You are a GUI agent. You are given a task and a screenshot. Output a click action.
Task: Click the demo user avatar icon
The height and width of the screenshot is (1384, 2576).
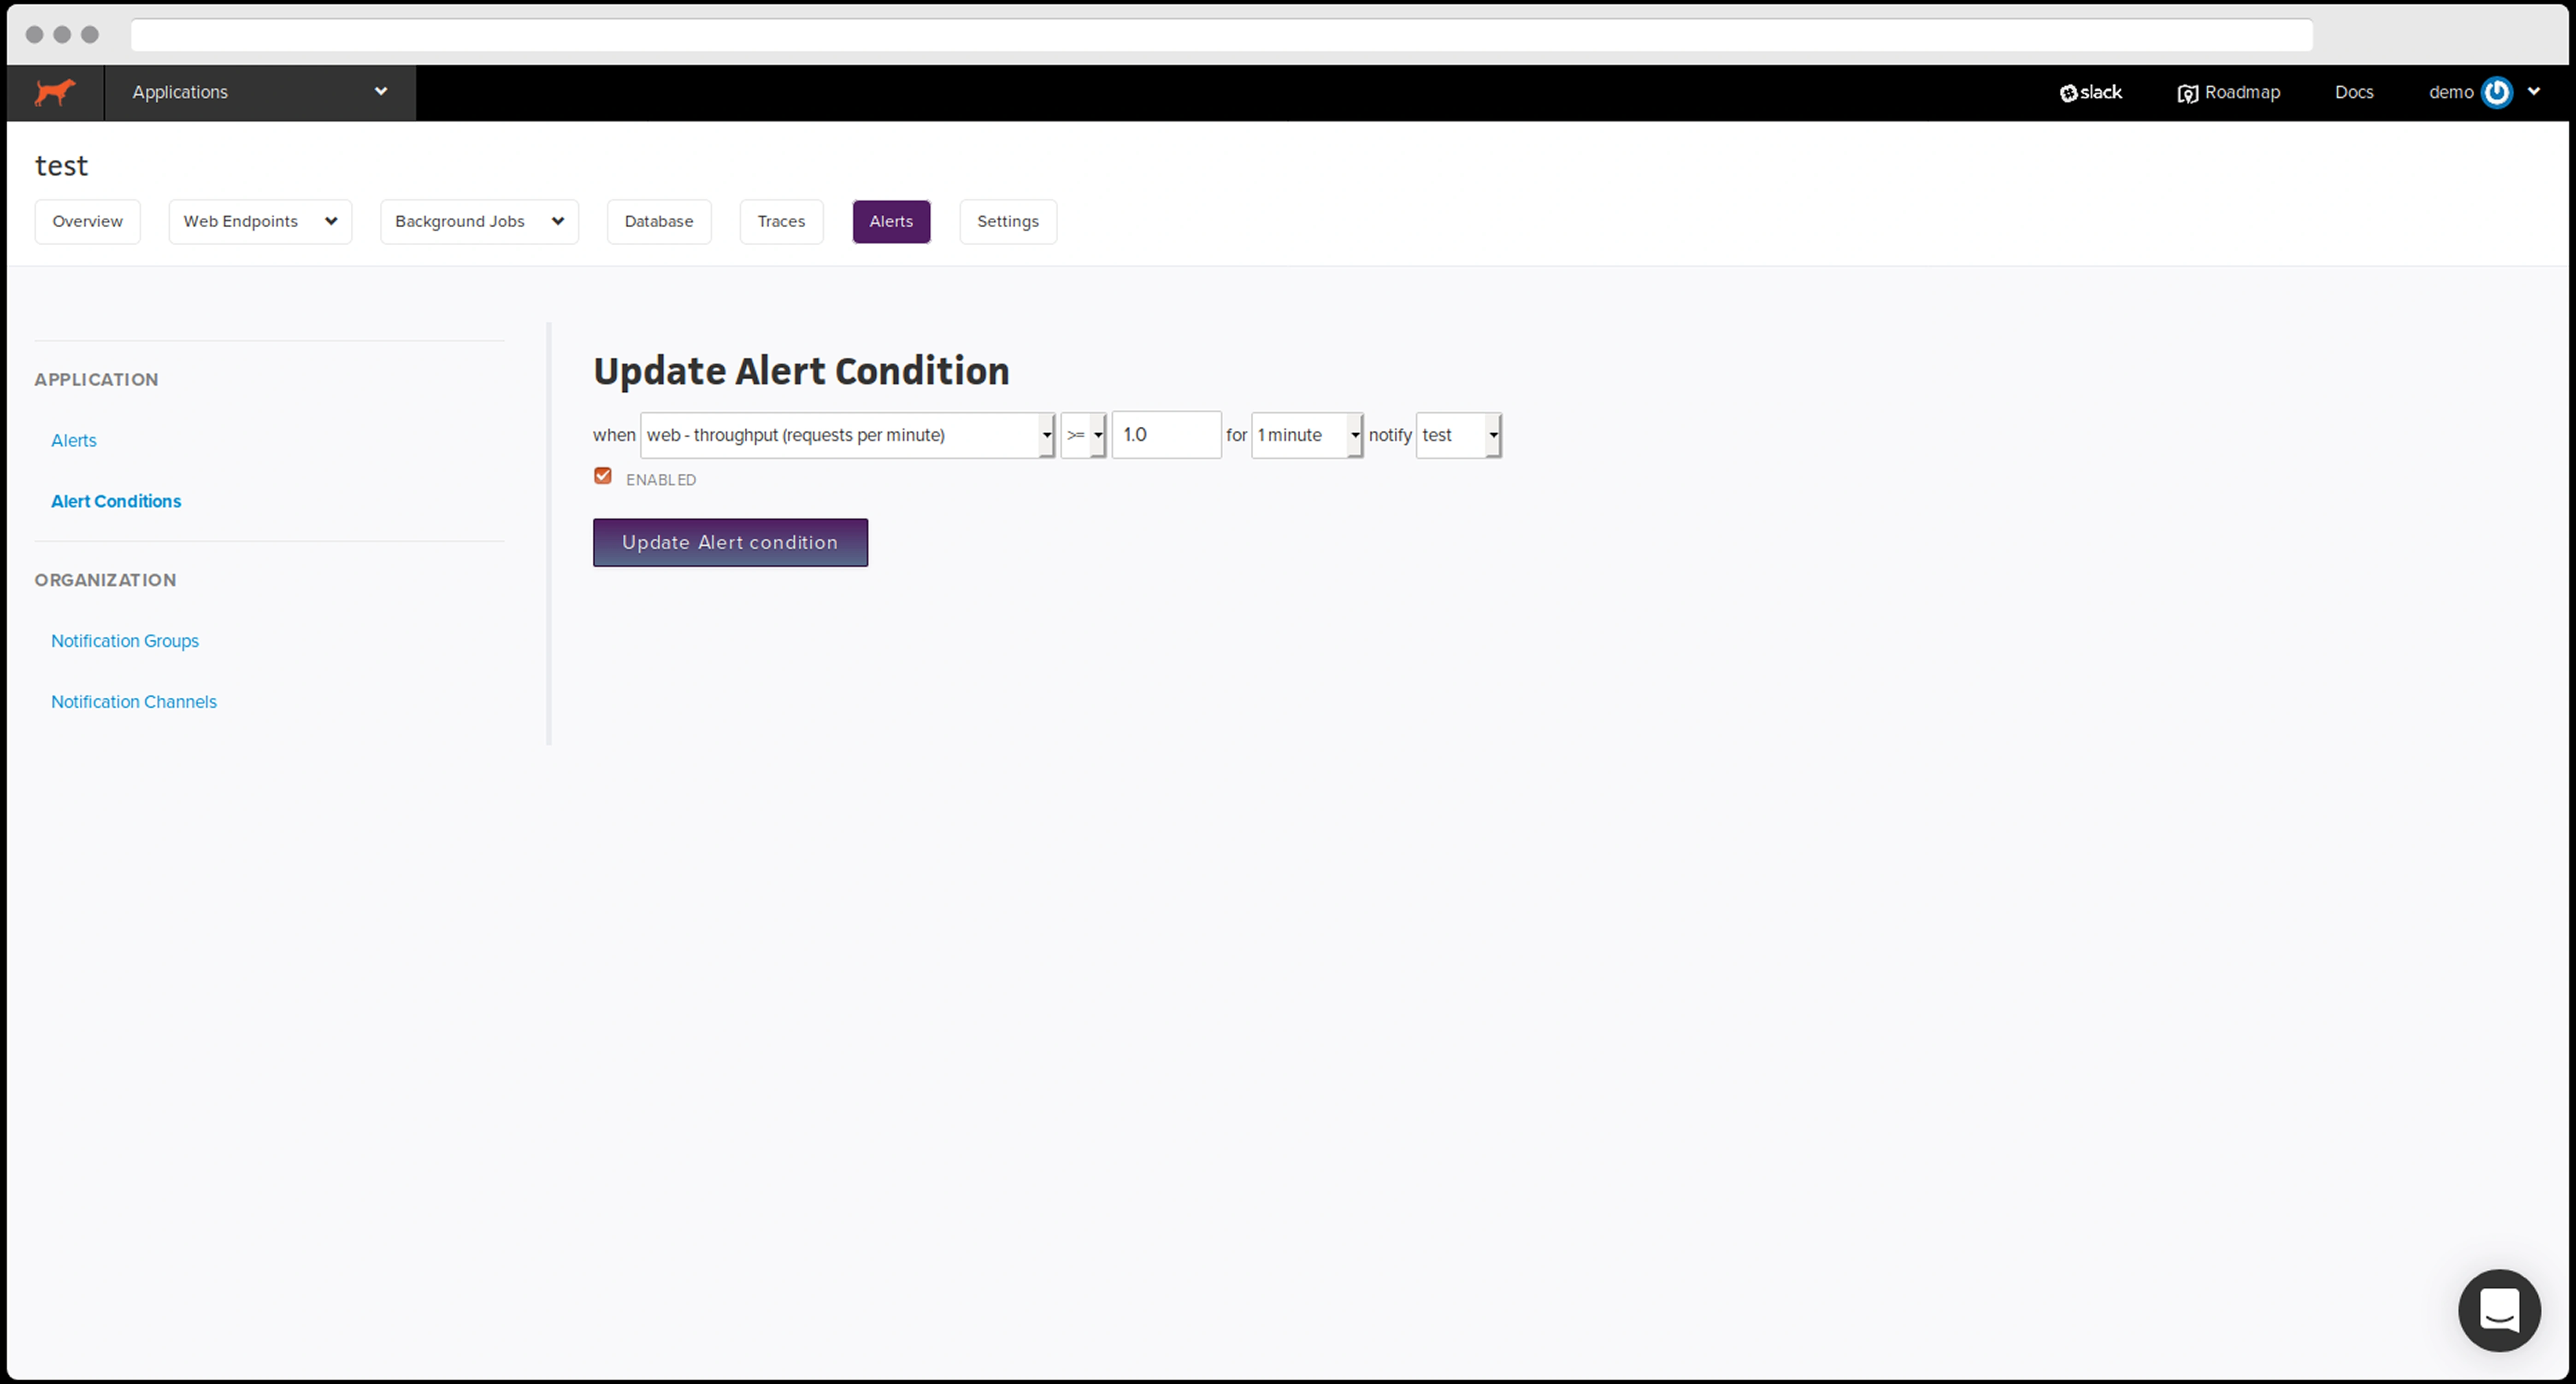2497,92
